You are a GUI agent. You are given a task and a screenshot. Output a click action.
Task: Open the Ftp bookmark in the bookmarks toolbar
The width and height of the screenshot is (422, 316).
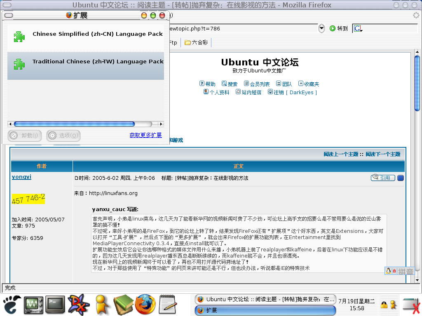click(173, 42)
